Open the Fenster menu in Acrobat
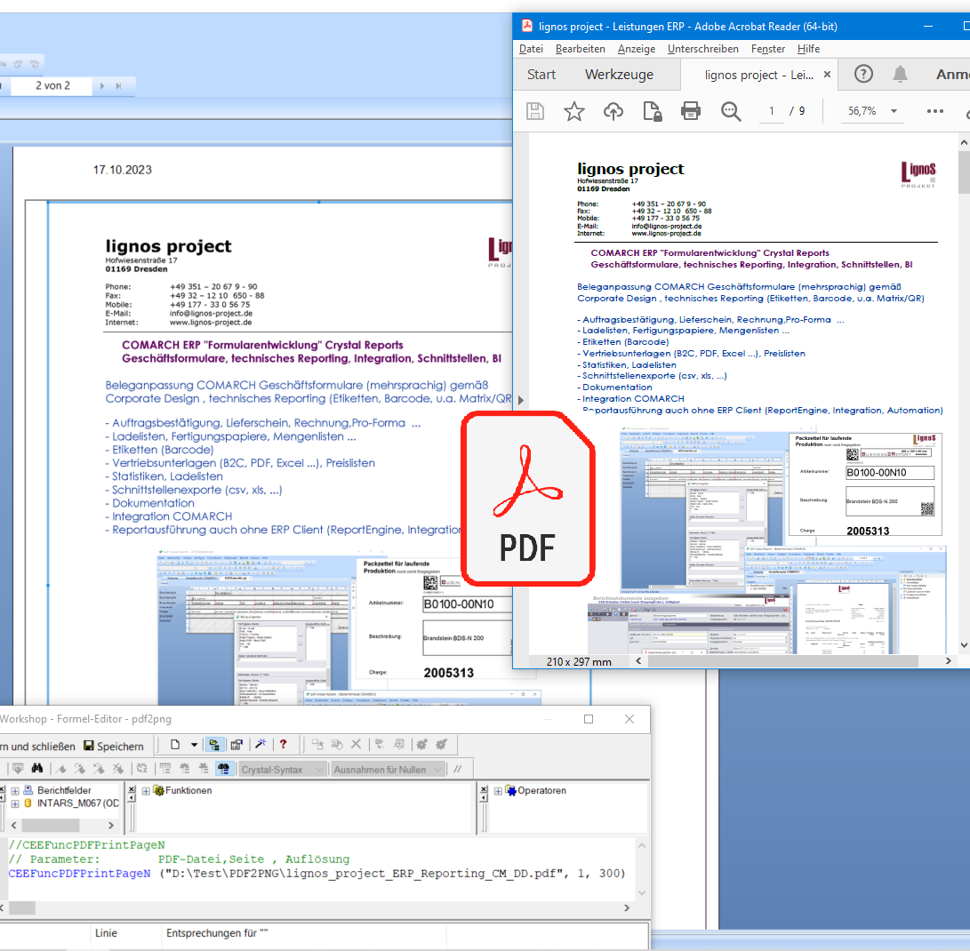Viewport: 970px width, 951px height. coord(767,49)
